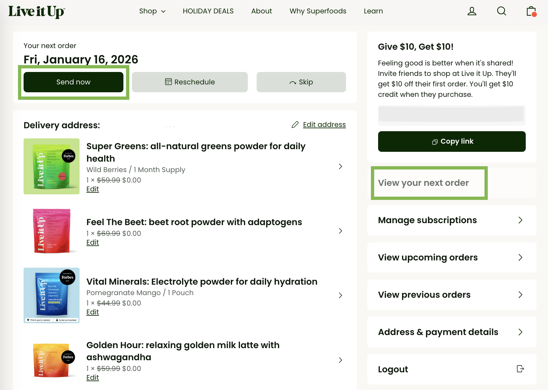The height and width of the screenshot is (390, 548).
Task: Click the Logout exit icon
Action: [x=520, y=369]
